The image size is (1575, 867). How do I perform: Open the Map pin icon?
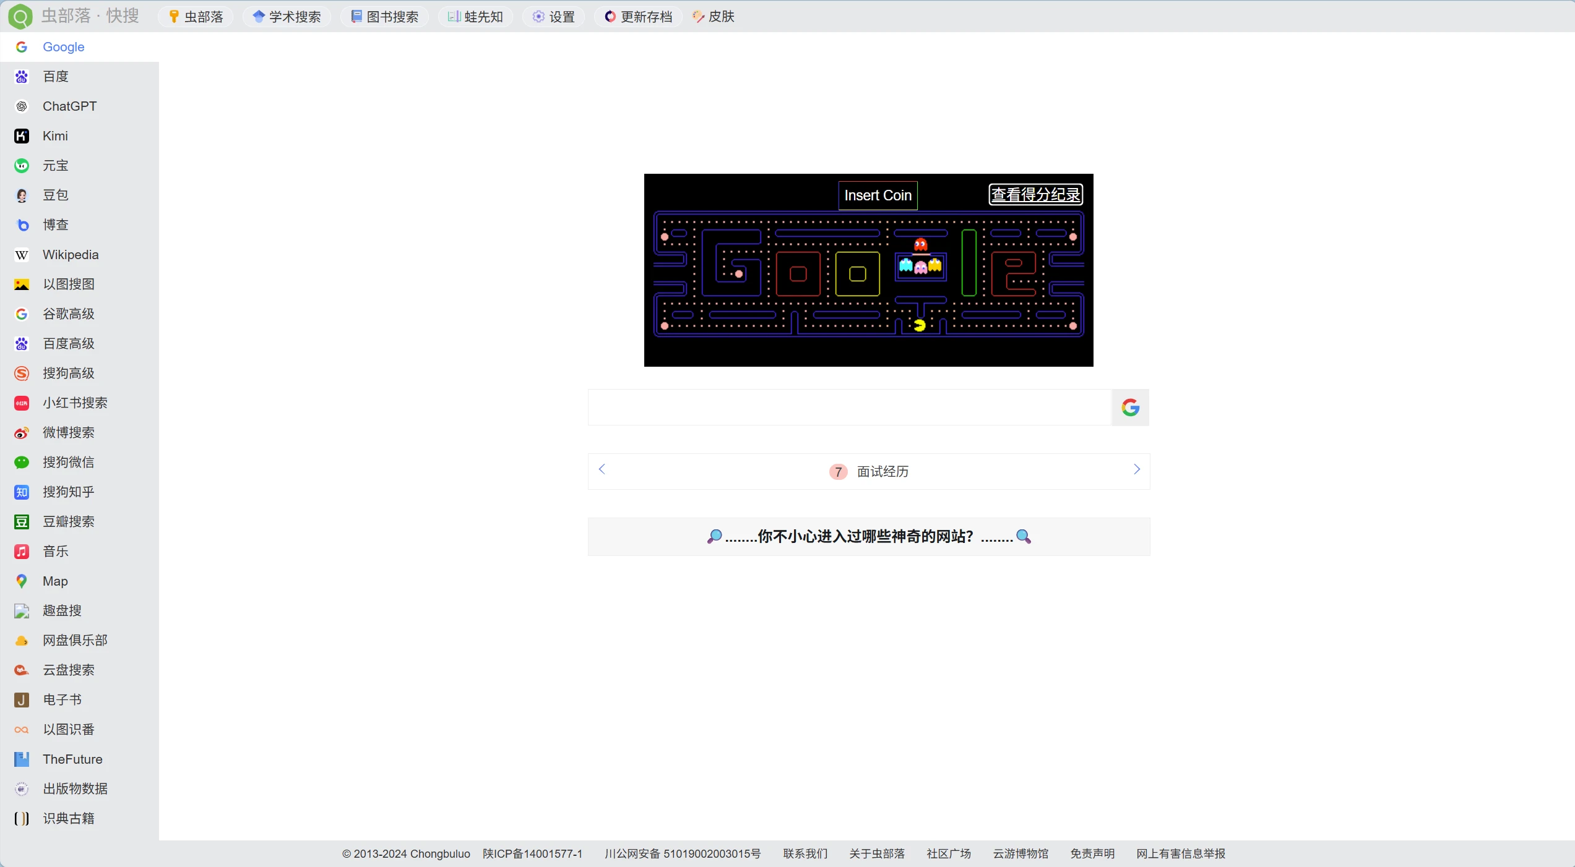[22, 581]
